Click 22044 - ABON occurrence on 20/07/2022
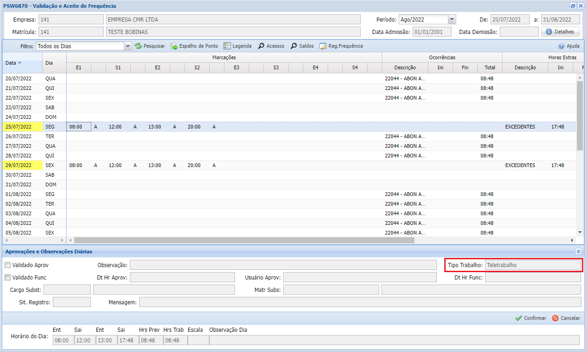 tap(405, 78)
